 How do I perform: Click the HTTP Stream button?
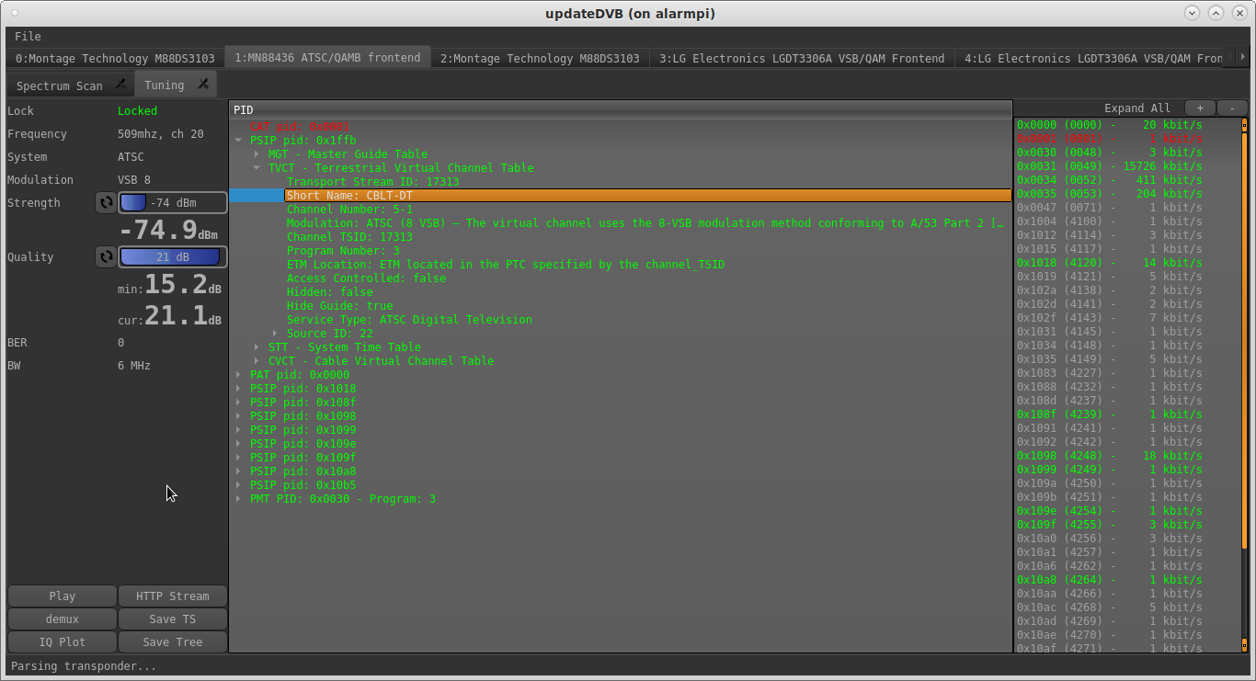pyautogui.click(x=172, y=596)
